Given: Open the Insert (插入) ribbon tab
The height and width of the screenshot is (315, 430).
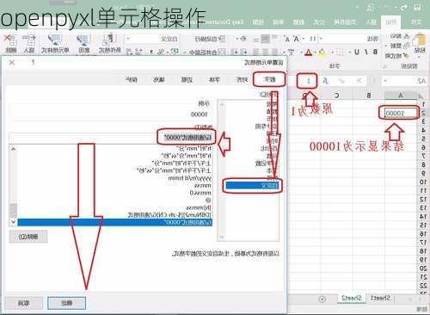Looking at the screenshot, I should click(x=371, y=22).
